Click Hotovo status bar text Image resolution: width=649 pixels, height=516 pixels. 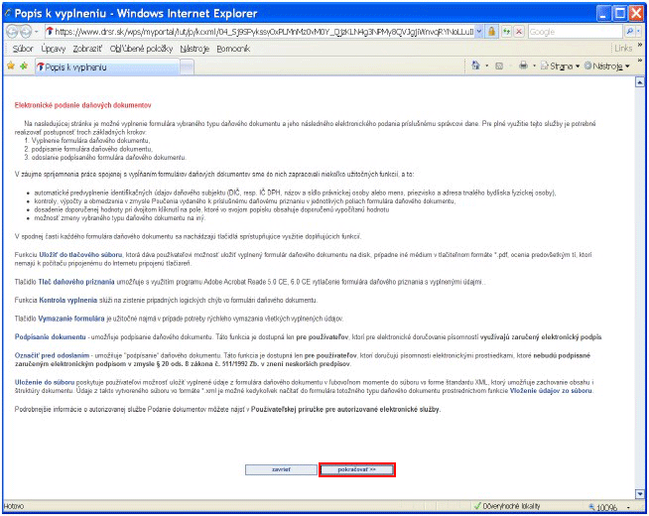click(x=14, y=506)
